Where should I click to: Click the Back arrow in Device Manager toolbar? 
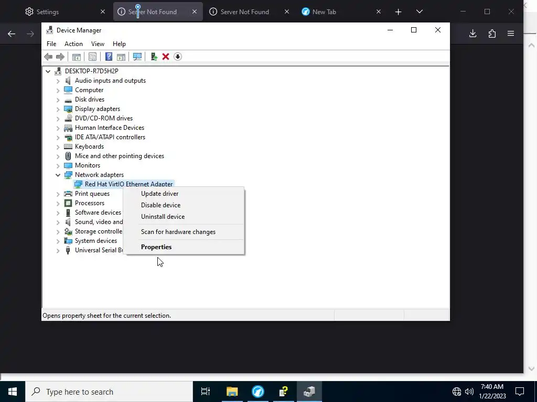click(x=48, y=57)
